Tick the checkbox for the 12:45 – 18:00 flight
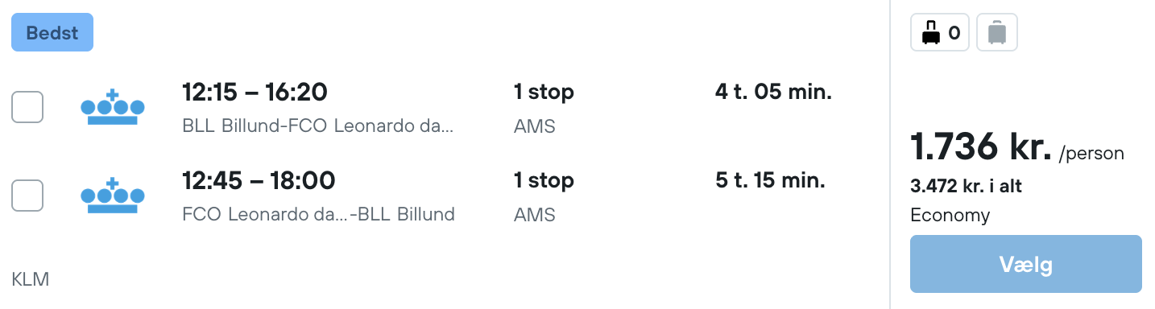Image resolution: width=1155 pixels, height=309 pixels. point(27,196)
